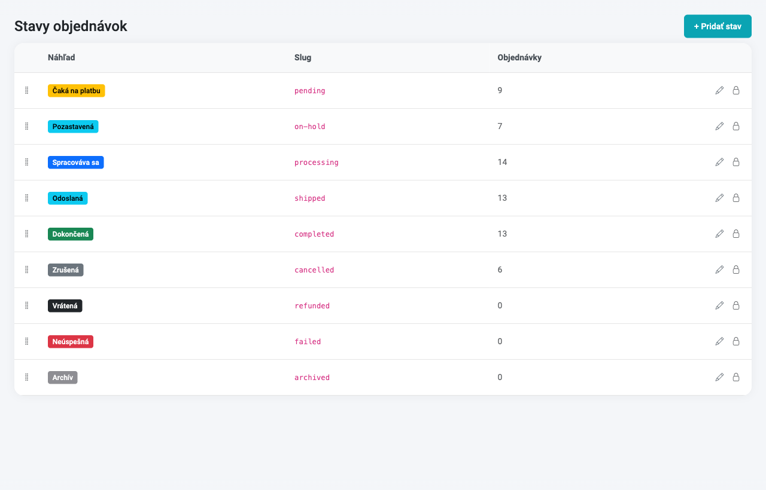The image size is (766, 490).
Task: Click the 'Slug' column header
Action: point(303,57)
